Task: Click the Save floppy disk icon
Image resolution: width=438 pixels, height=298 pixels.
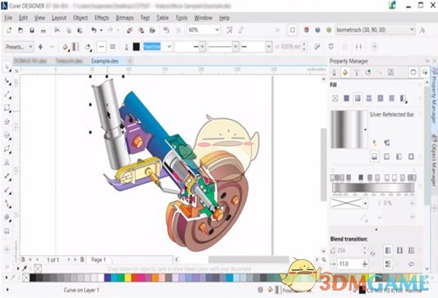Action: tap(32, 30)
